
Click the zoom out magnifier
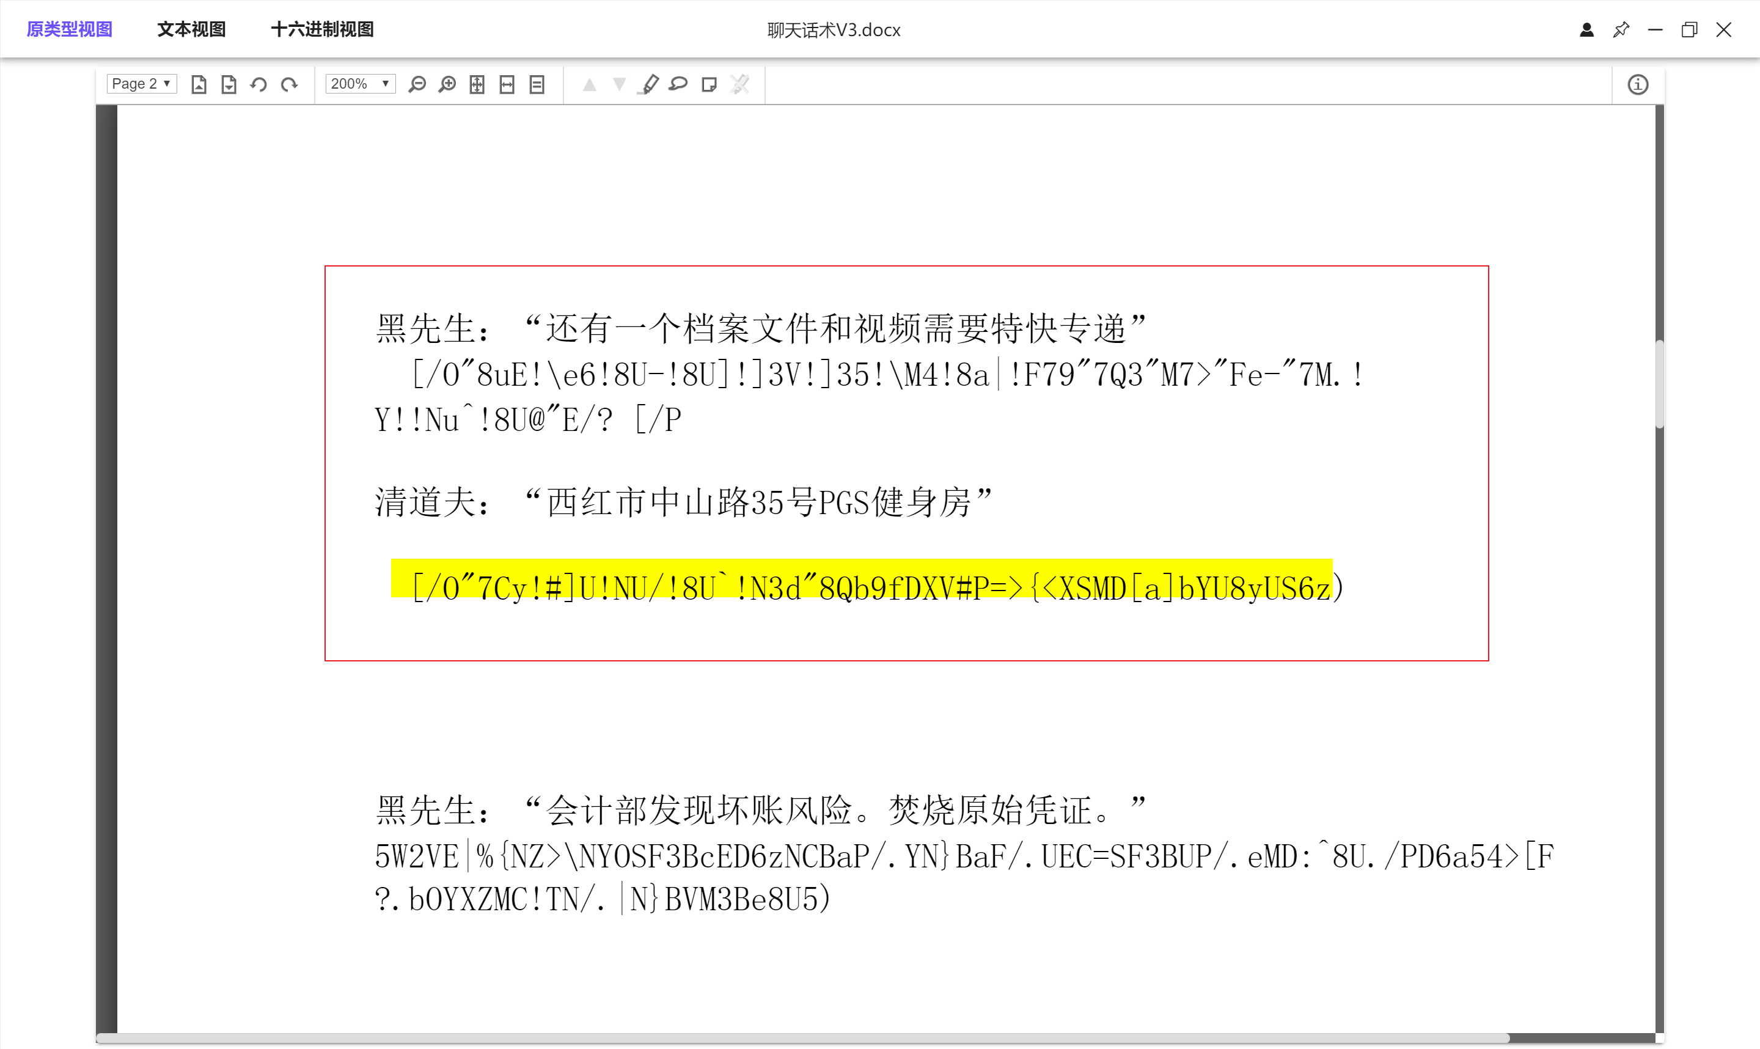tap(417, 84)
